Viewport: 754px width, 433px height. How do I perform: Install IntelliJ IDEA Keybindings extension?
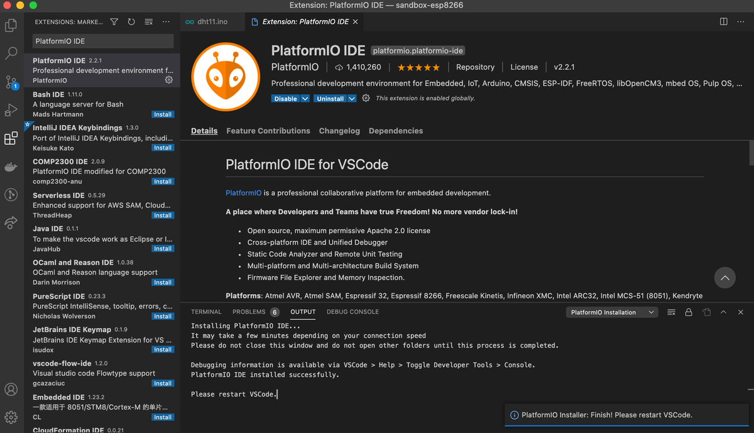point(163,148)
